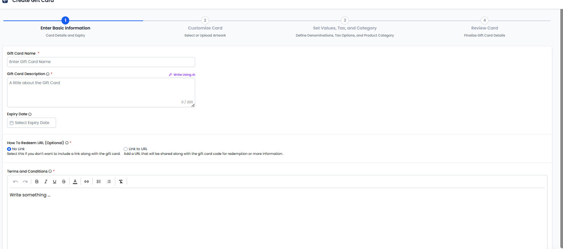Image resolution: width=563 pixels, height=249 pixels.
Task: Select the Link to URL radio option
Action: click(126, 149)
